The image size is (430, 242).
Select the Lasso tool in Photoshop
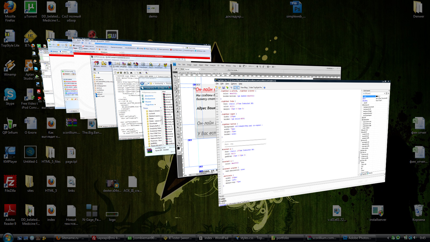tap(176, 83)
